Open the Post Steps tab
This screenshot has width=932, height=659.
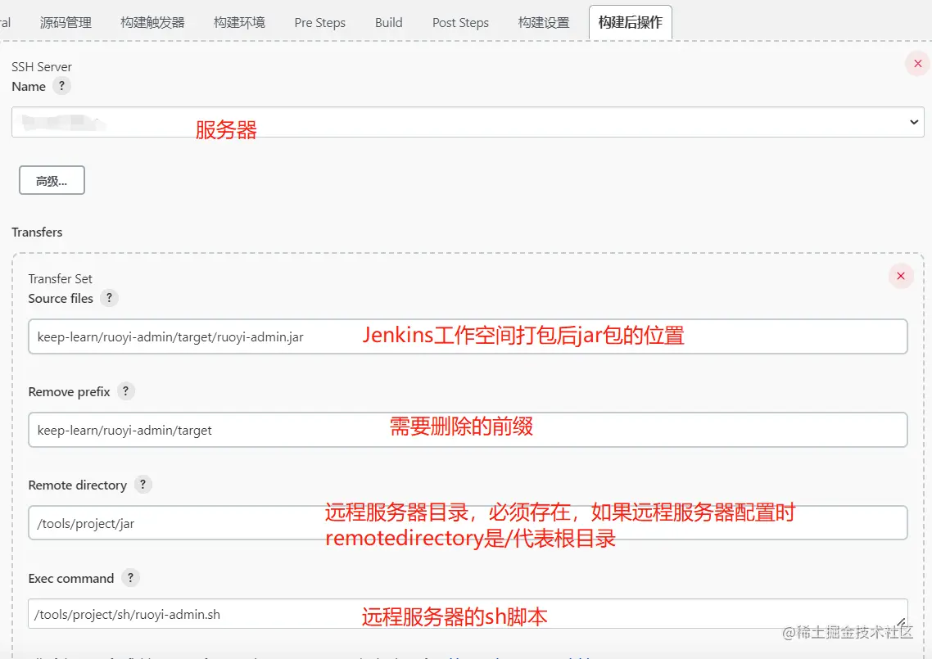point(460,23)
